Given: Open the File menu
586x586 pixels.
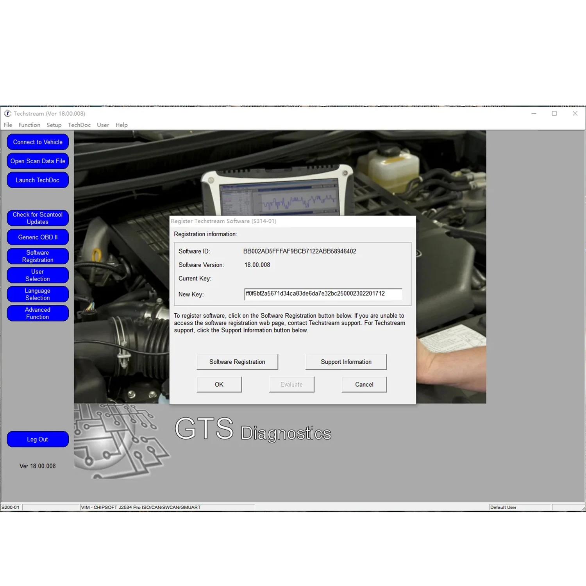Looking at the screenshot, I should tap(8, 125).
